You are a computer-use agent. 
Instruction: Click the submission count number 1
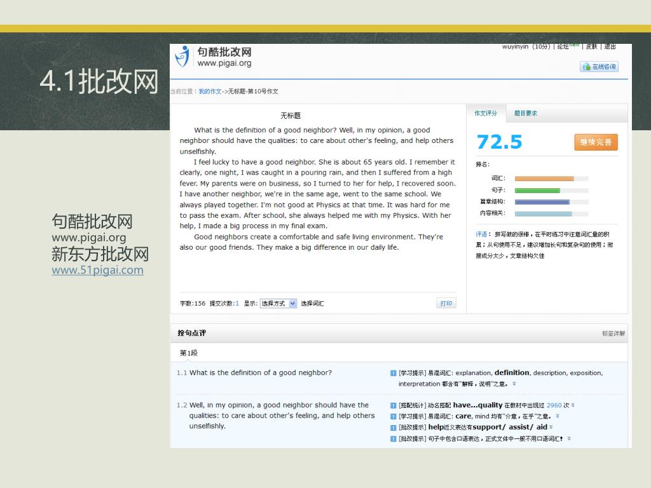click(x=237, y=303)
